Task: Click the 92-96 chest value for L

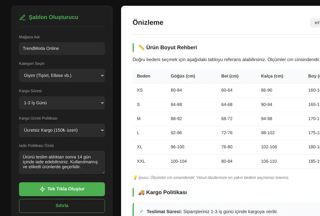Action: (x=176, y=133)
